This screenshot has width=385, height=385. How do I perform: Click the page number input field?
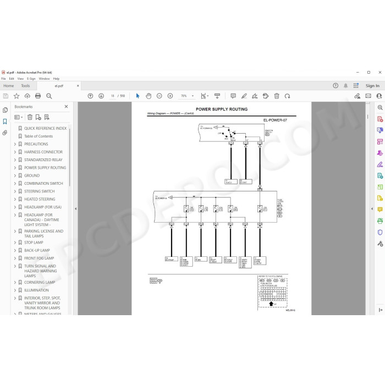(112, 96)
